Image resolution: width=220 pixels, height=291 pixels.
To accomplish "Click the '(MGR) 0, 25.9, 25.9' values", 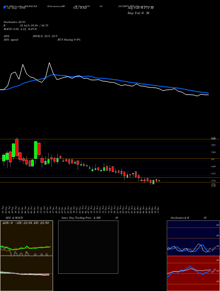I will tap(44, 36).
